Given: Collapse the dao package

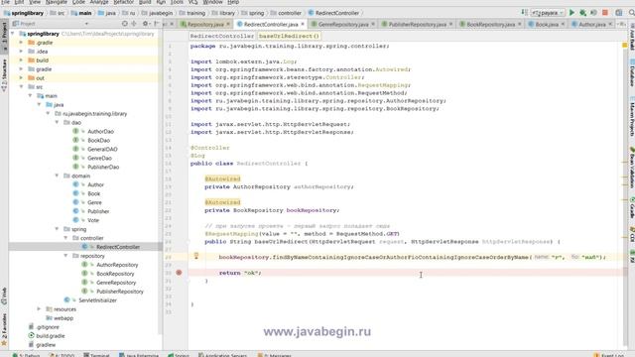Looking at the screenshot, I should click(58, 122).
